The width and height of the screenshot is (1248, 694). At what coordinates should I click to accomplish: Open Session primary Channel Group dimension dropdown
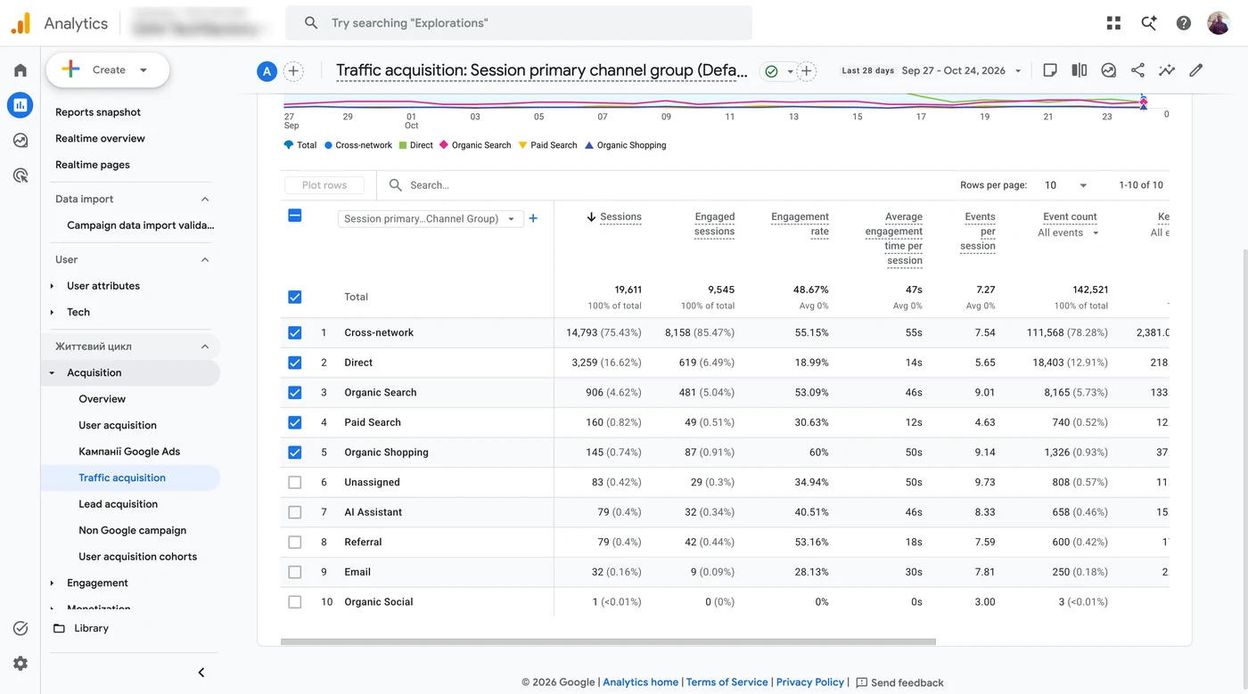click(x=430, y=218)
